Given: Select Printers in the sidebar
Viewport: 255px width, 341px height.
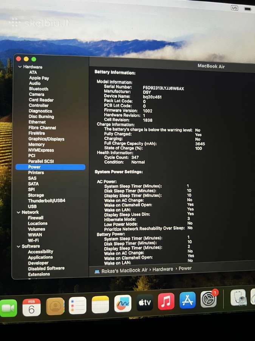Looking at the screenshot, I should click(x=36, y=172).
